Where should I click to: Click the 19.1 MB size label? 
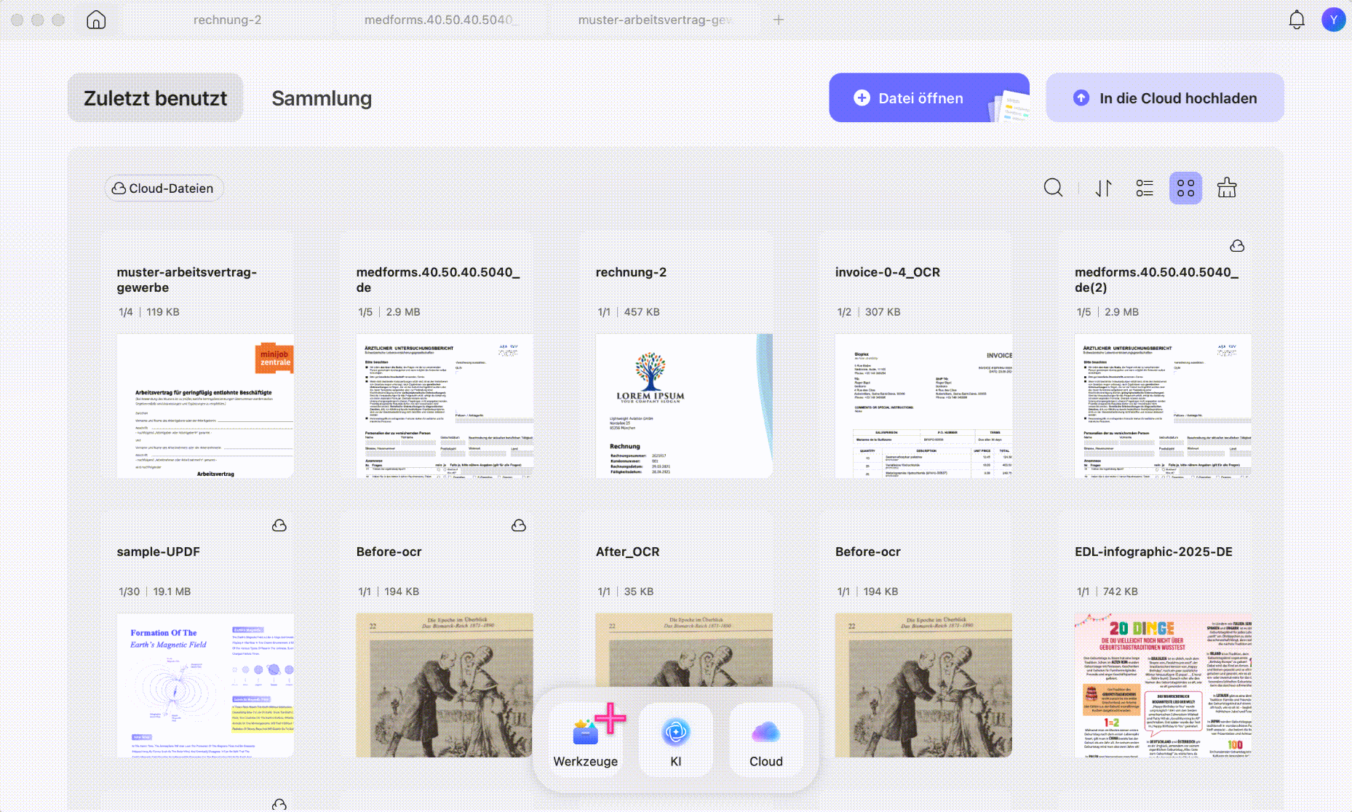[172, 592]
